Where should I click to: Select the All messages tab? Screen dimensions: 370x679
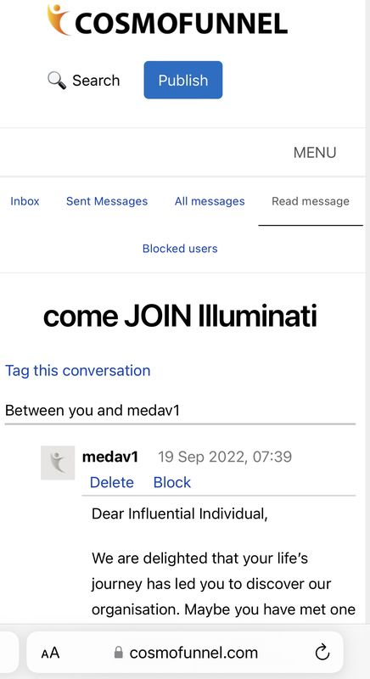[x=210, y=201]
